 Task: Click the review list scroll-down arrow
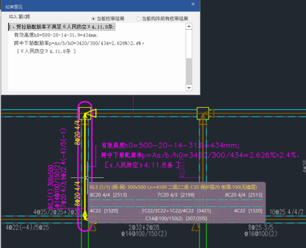(189, 88)
